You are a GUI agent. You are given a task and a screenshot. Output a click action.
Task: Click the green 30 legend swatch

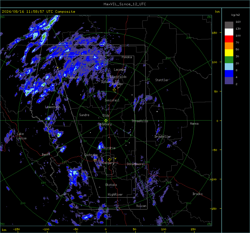pos(229,60)
